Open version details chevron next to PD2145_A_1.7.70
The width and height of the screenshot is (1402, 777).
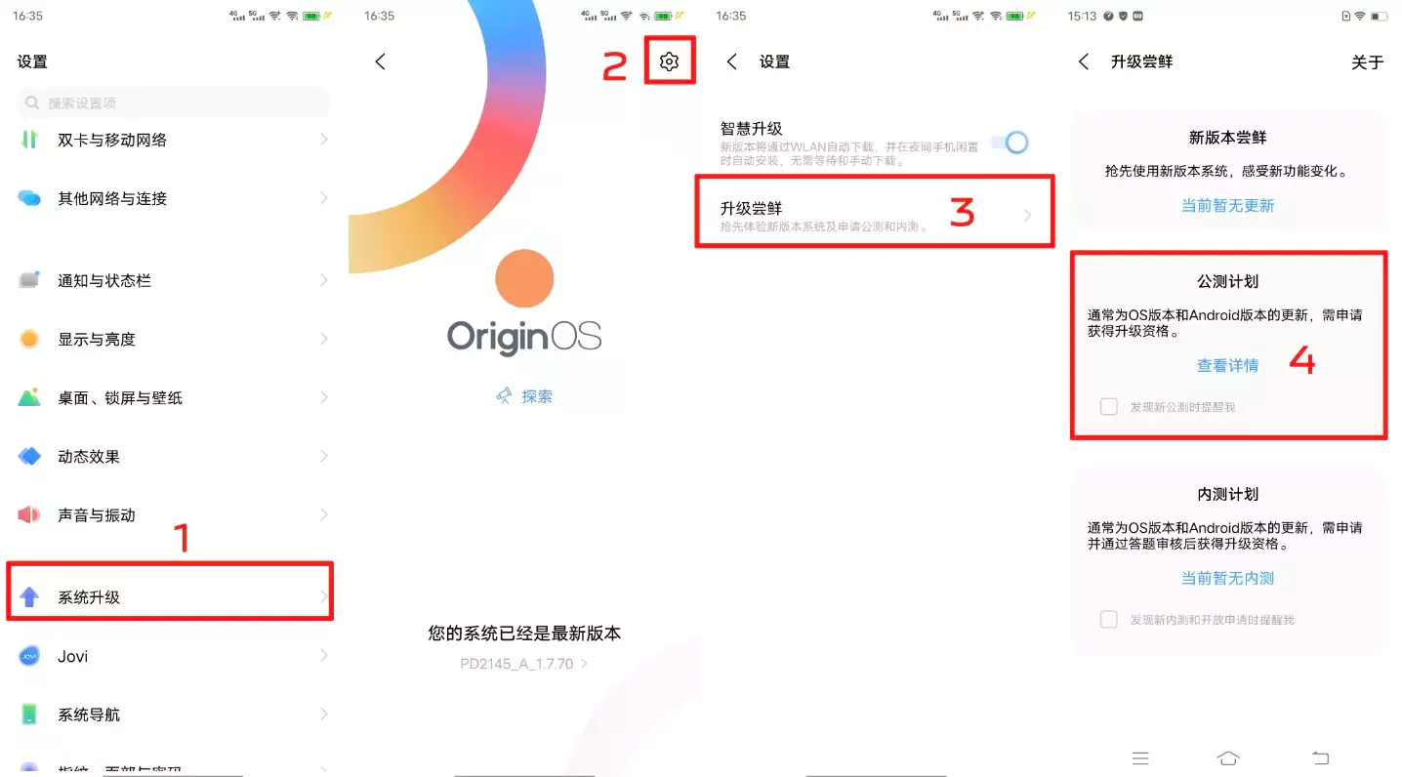[x=585, y=664]
